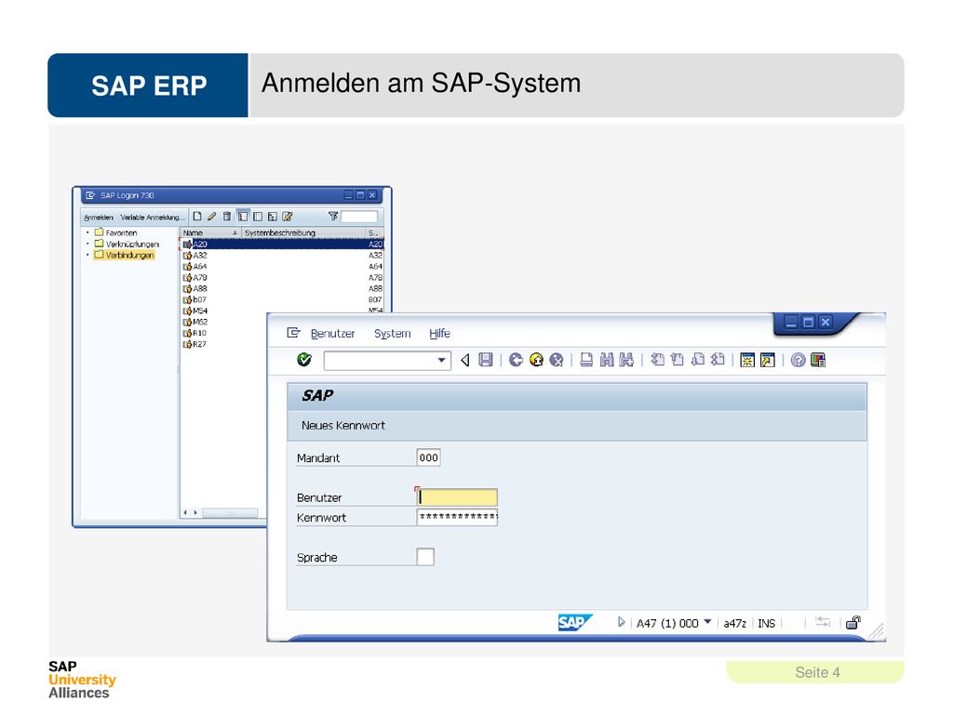The width and height of the screenshot is (953, 714).
Task: Select the A64 connection entry
Action: click(x=283, y=267)
